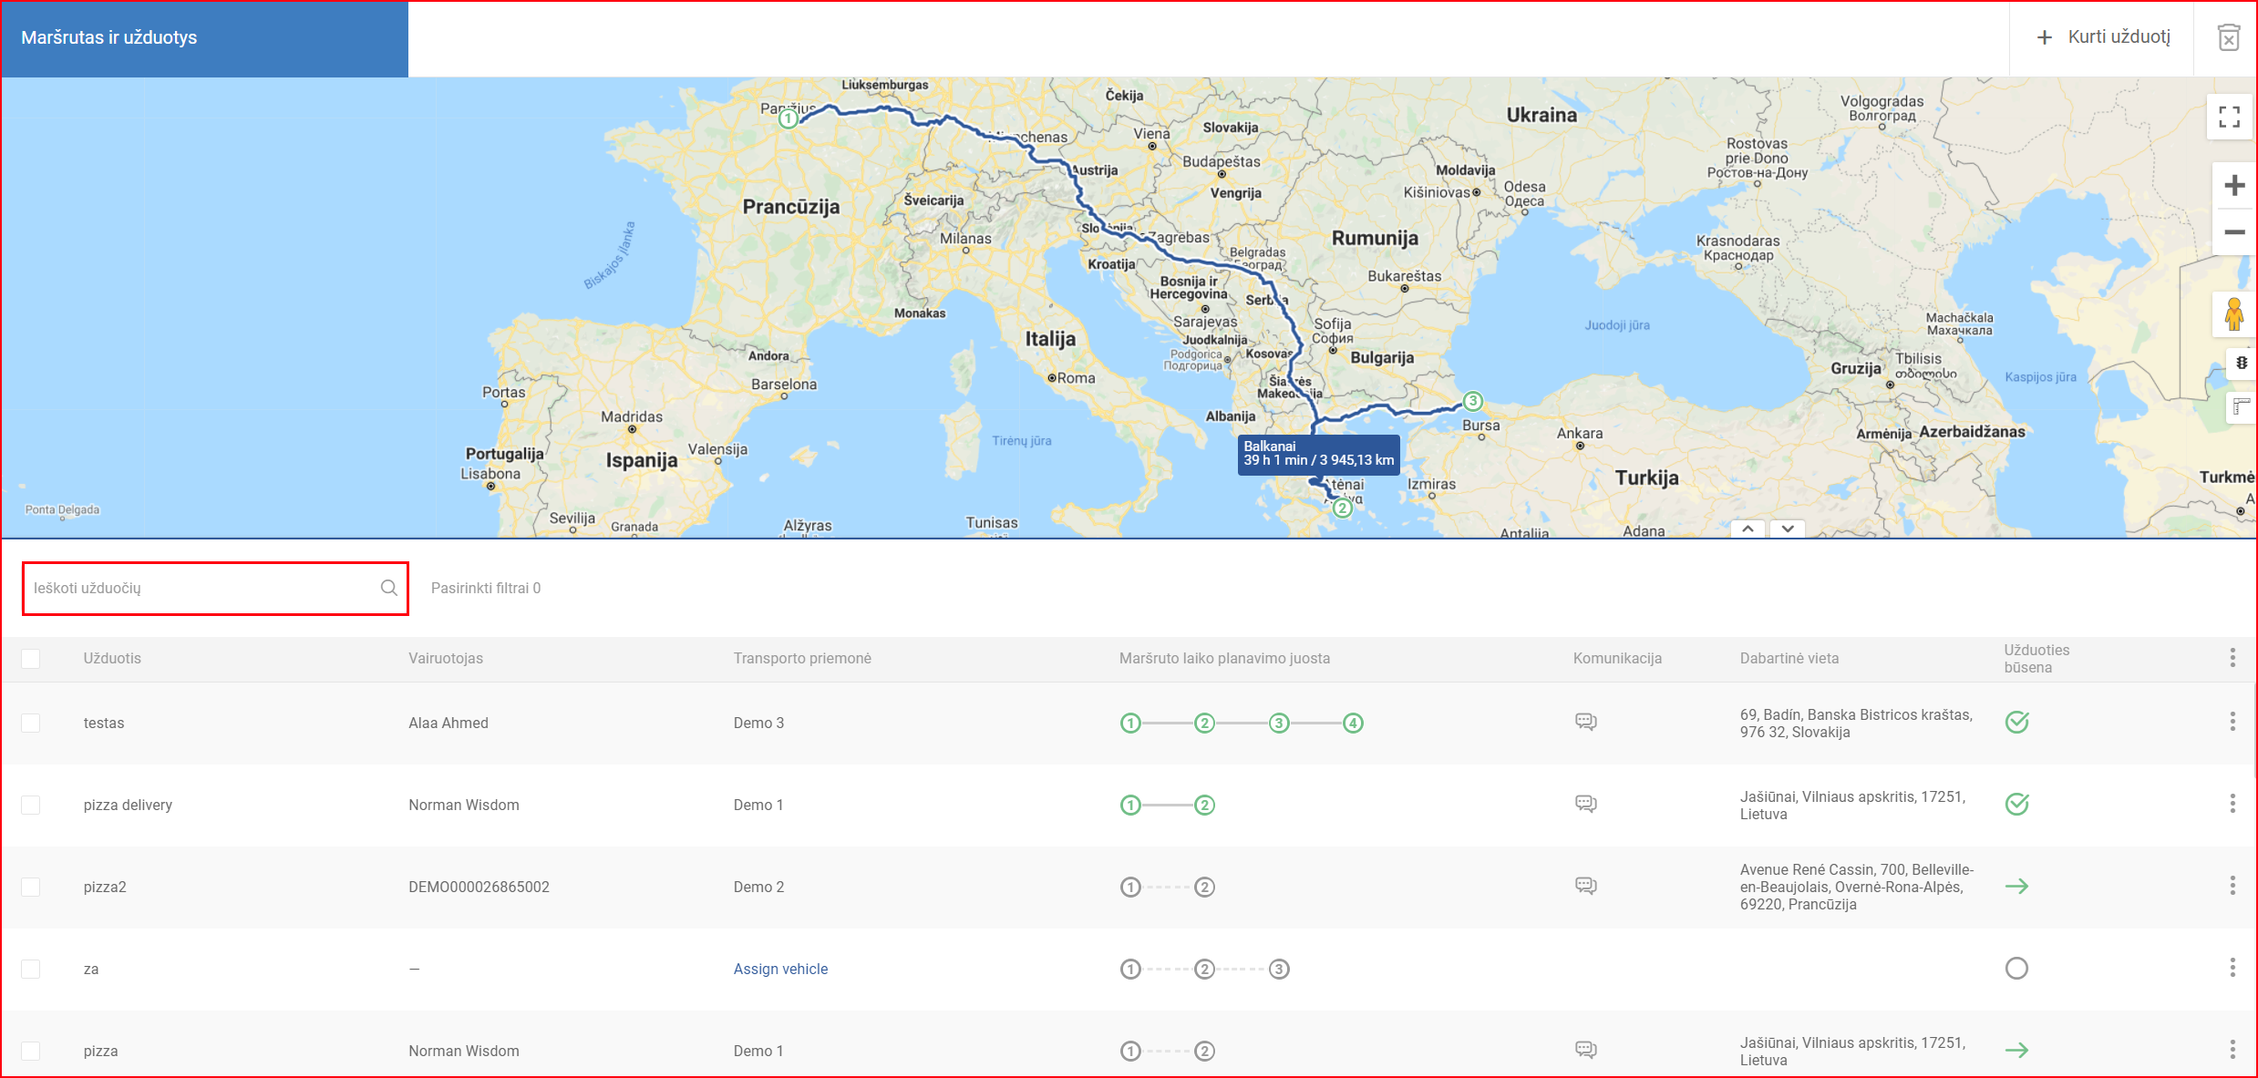This screenshot has width=2258, height=1078.
Task: Click Dabartinė vieta column header
Action: click(x=1789, y=658)
